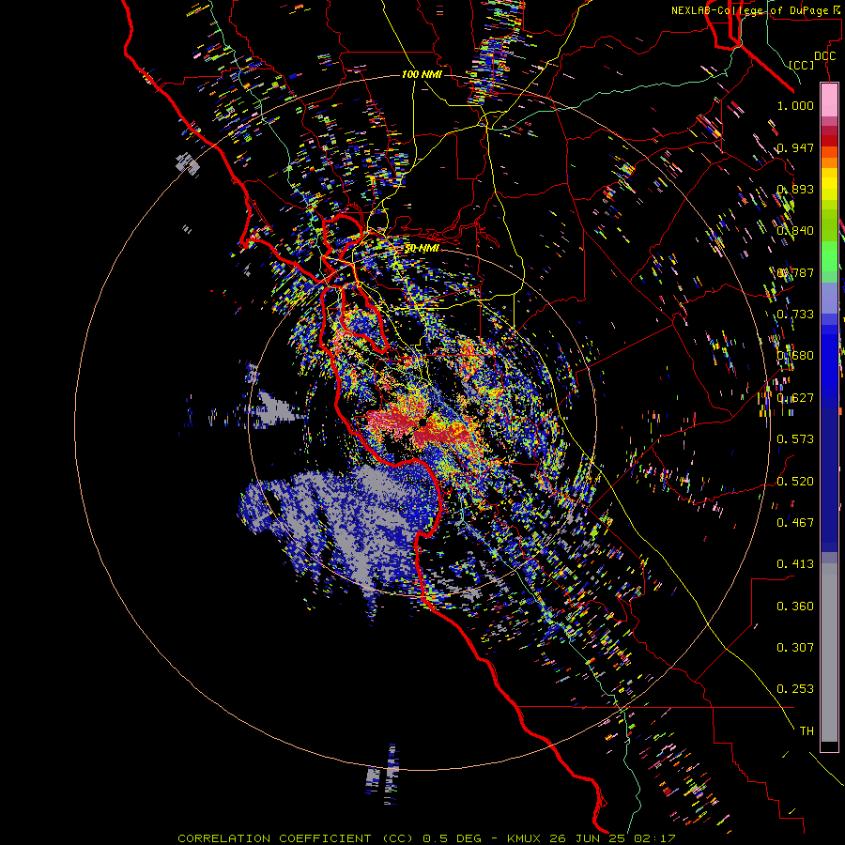Click the 26 JUN 25 02:17 timestamp
Image resolution: width=845 pixels, height=845 pixels.
point(613,838)
